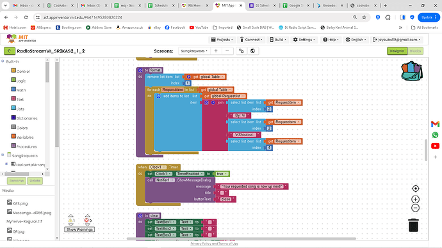The width and height of the screenshot is (442, 248).
Task: Open the backpack icon in workspace
Action: coord(412,71)
